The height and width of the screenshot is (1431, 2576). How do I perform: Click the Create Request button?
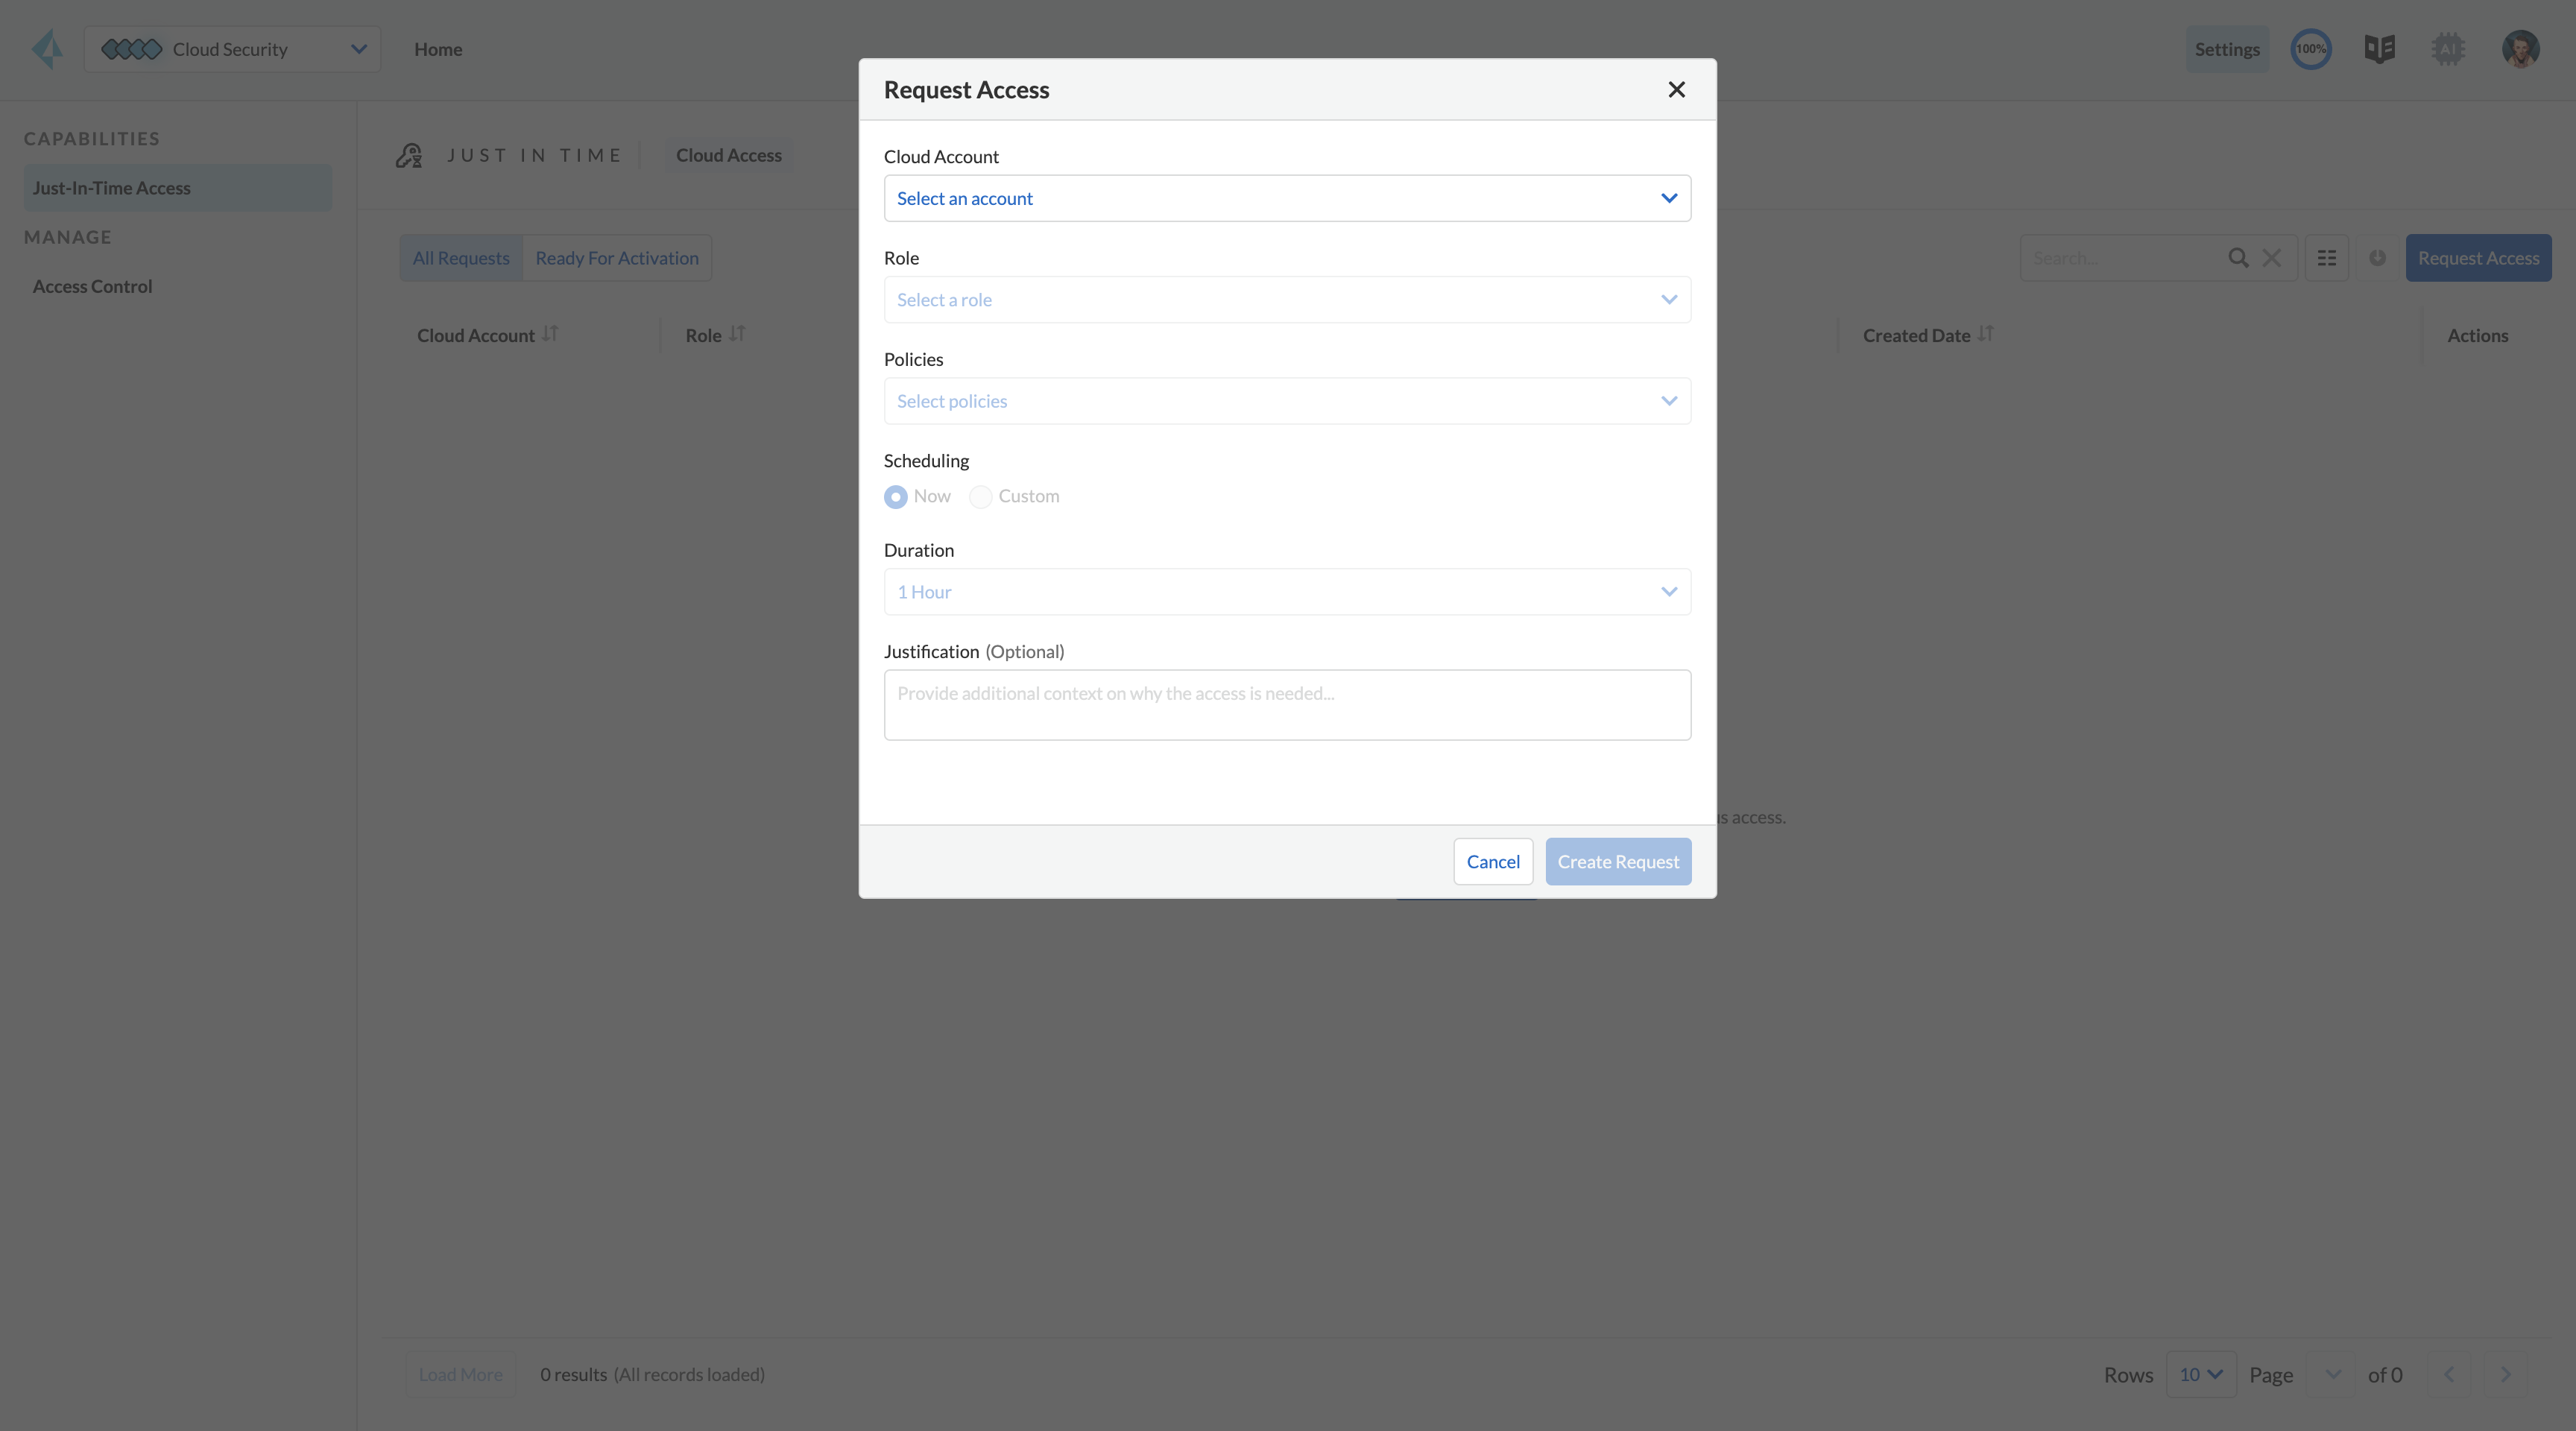point(1618,861)
